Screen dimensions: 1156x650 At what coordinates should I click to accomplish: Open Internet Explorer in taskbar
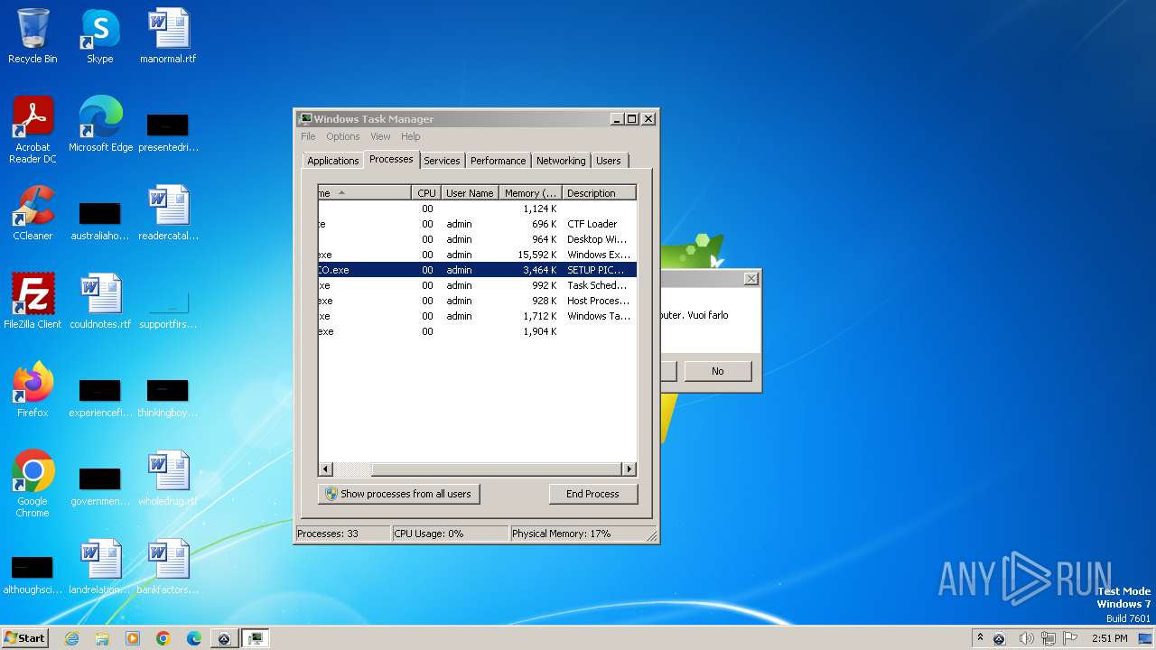[71, 638]
